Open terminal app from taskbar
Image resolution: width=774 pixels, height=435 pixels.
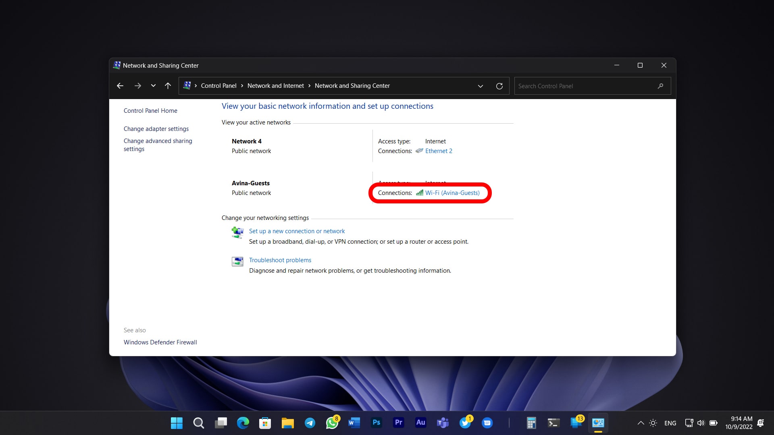[x=553, y=423]
